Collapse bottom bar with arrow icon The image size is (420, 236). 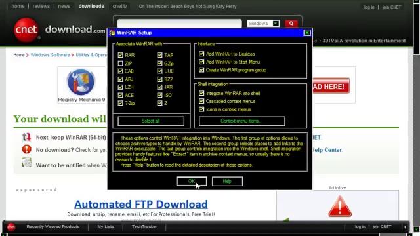(405, 227)
